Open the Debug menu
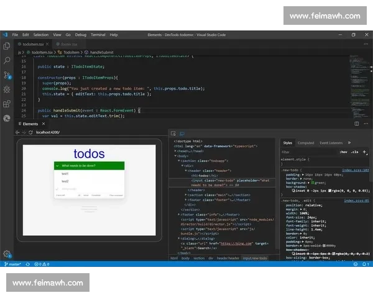This screenshot has width=373, height=298. [x=81, y=35]
